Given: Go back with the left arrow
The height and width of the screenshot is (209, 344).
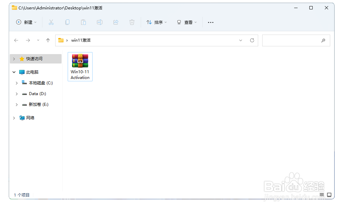Looking at the screenshot, I should [16, 40].
